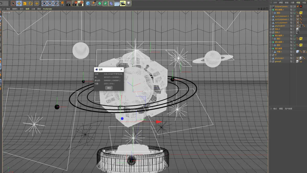The image size is (307, 173).
Task: Switch the coordinate system cube icon
Action: 62,3
